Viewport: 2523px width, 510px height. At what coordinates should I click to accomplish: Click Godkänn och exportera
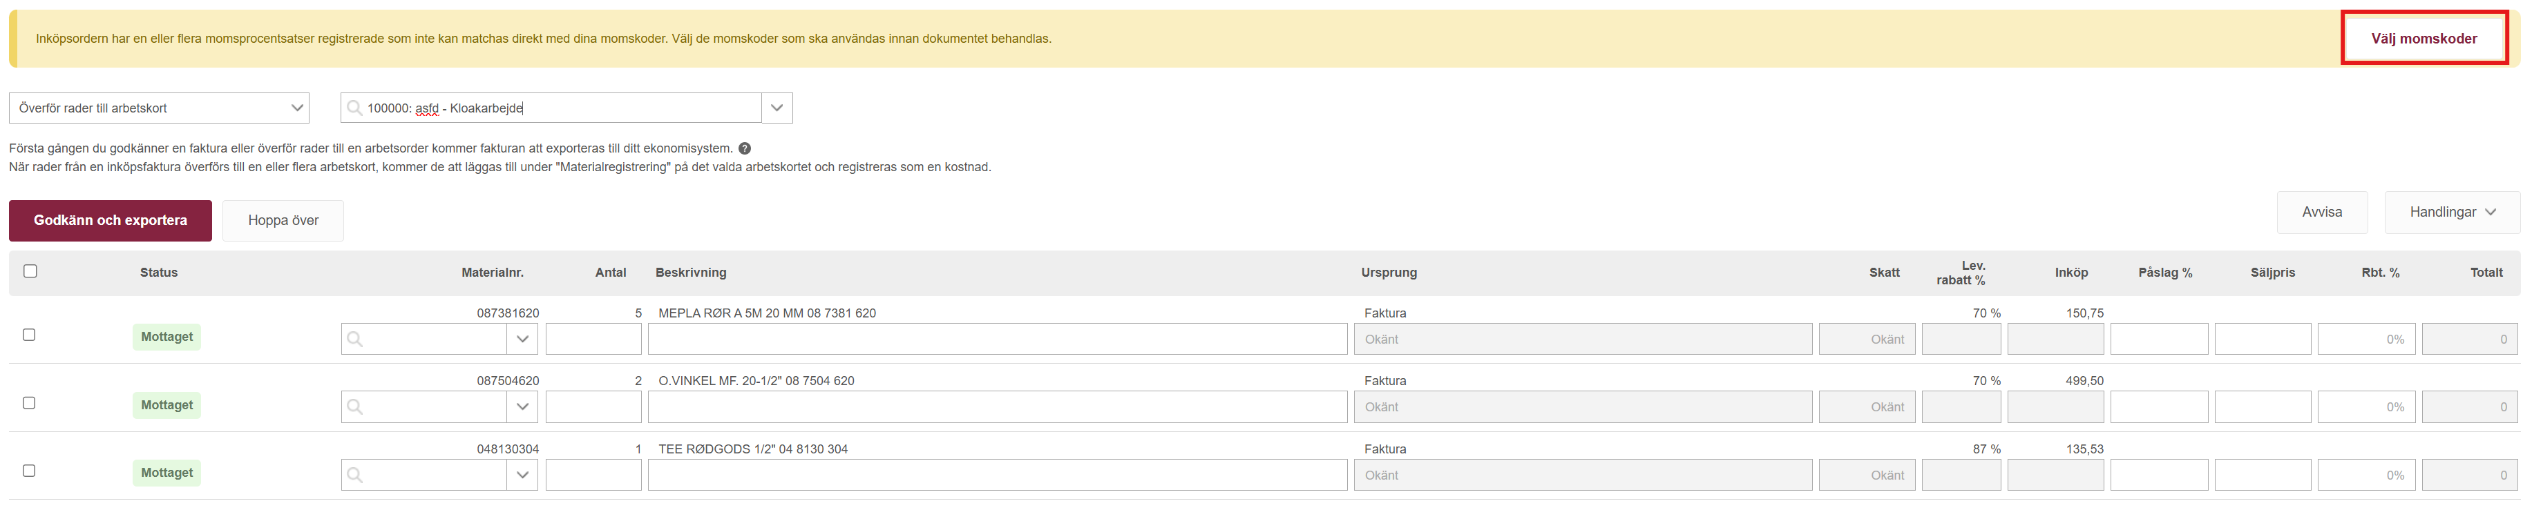(111, 220)
